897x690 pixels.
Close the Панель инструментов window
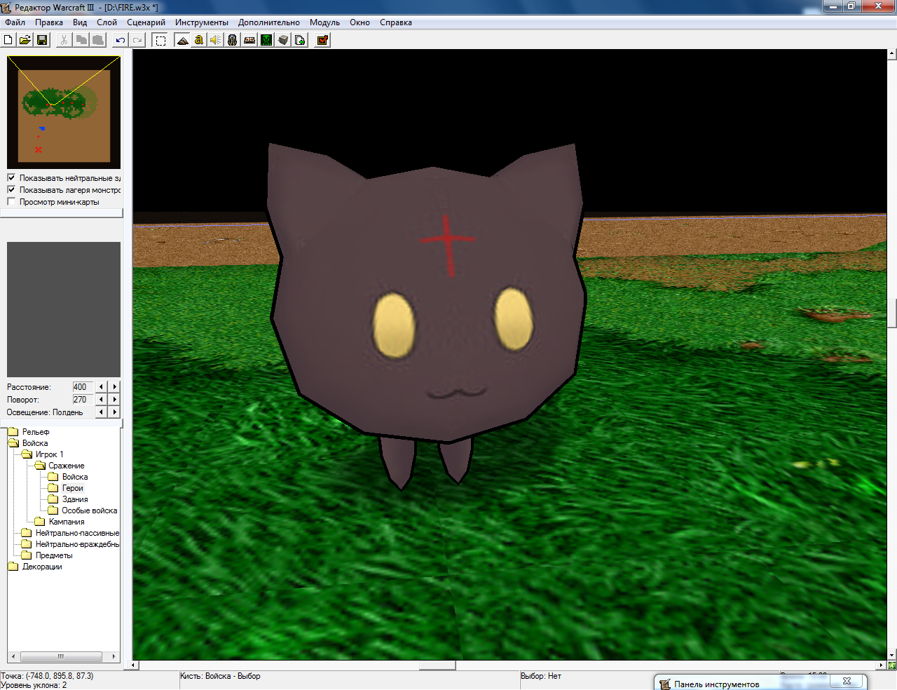pyautogui.click(x=847, y=682)
